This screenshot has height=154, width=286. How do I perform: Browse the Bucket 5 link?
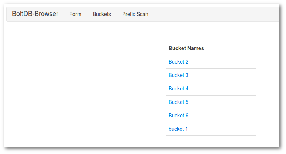[x=178, y=102]
